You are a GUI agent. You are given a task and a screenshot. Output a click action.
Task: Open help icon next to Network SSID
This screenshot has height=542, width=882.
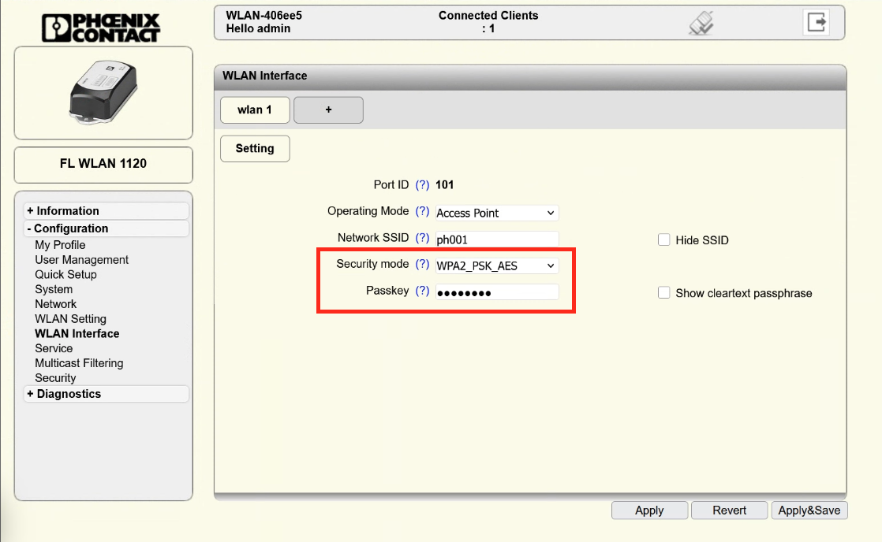422,238
